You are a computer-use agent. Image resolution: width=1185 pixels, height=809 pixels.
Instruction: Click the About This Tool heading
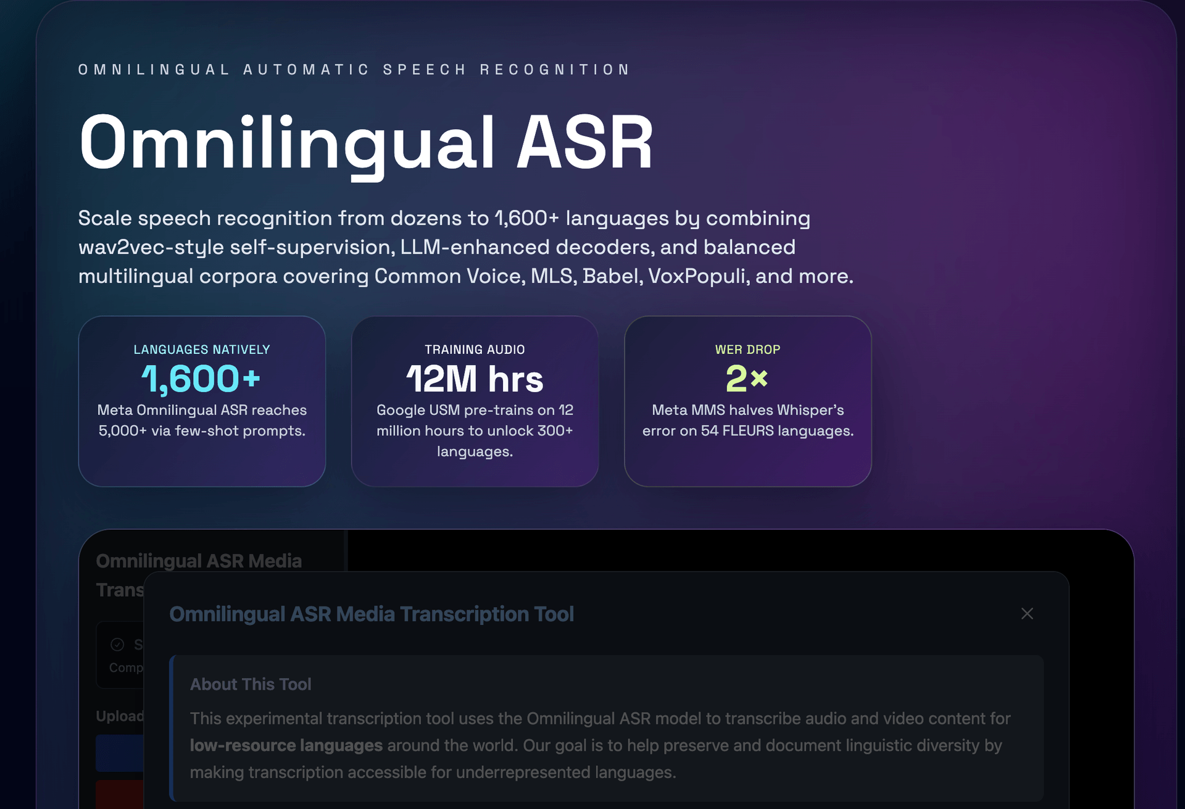click(x=251, y=684)
